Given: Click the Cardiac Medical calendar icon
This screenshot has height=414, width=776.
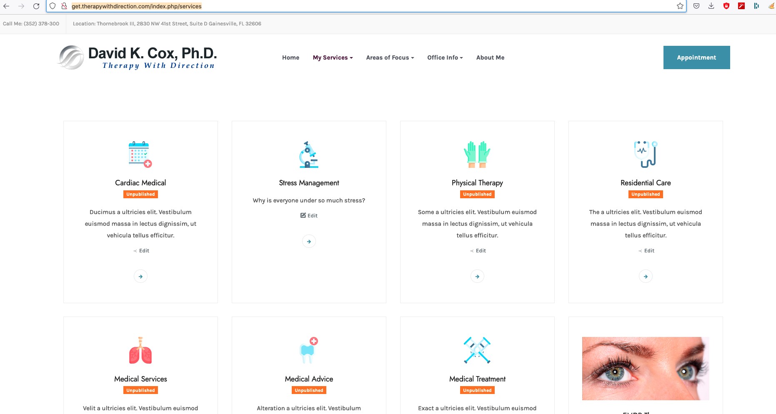Looking at the screenshot, I should pyautogui.click(x=140, y=155).
